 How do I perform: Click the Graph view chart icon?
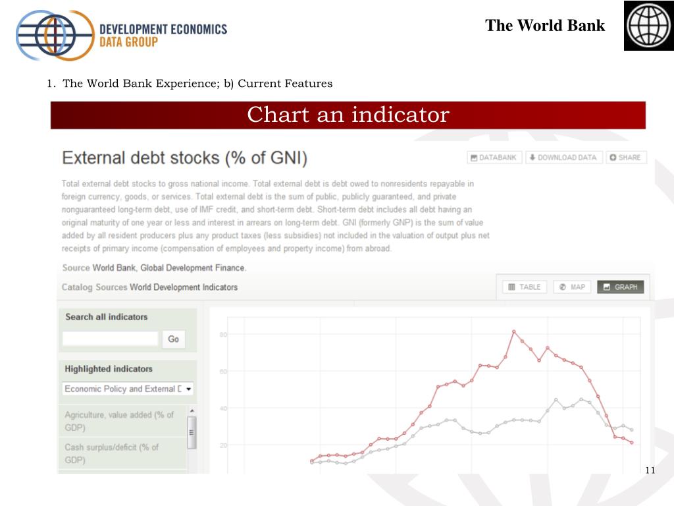pos(606,287)
